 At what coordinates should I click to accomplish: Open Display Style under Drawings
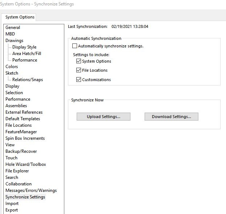(x=24, y=47)
